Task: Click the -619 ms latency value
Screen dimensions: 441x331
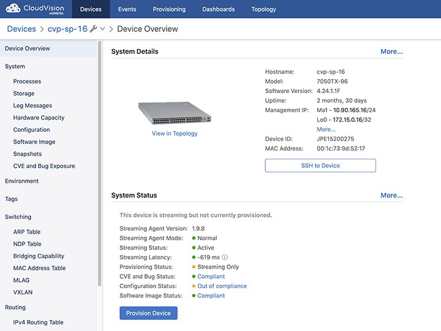Action: tap(208, 257)
